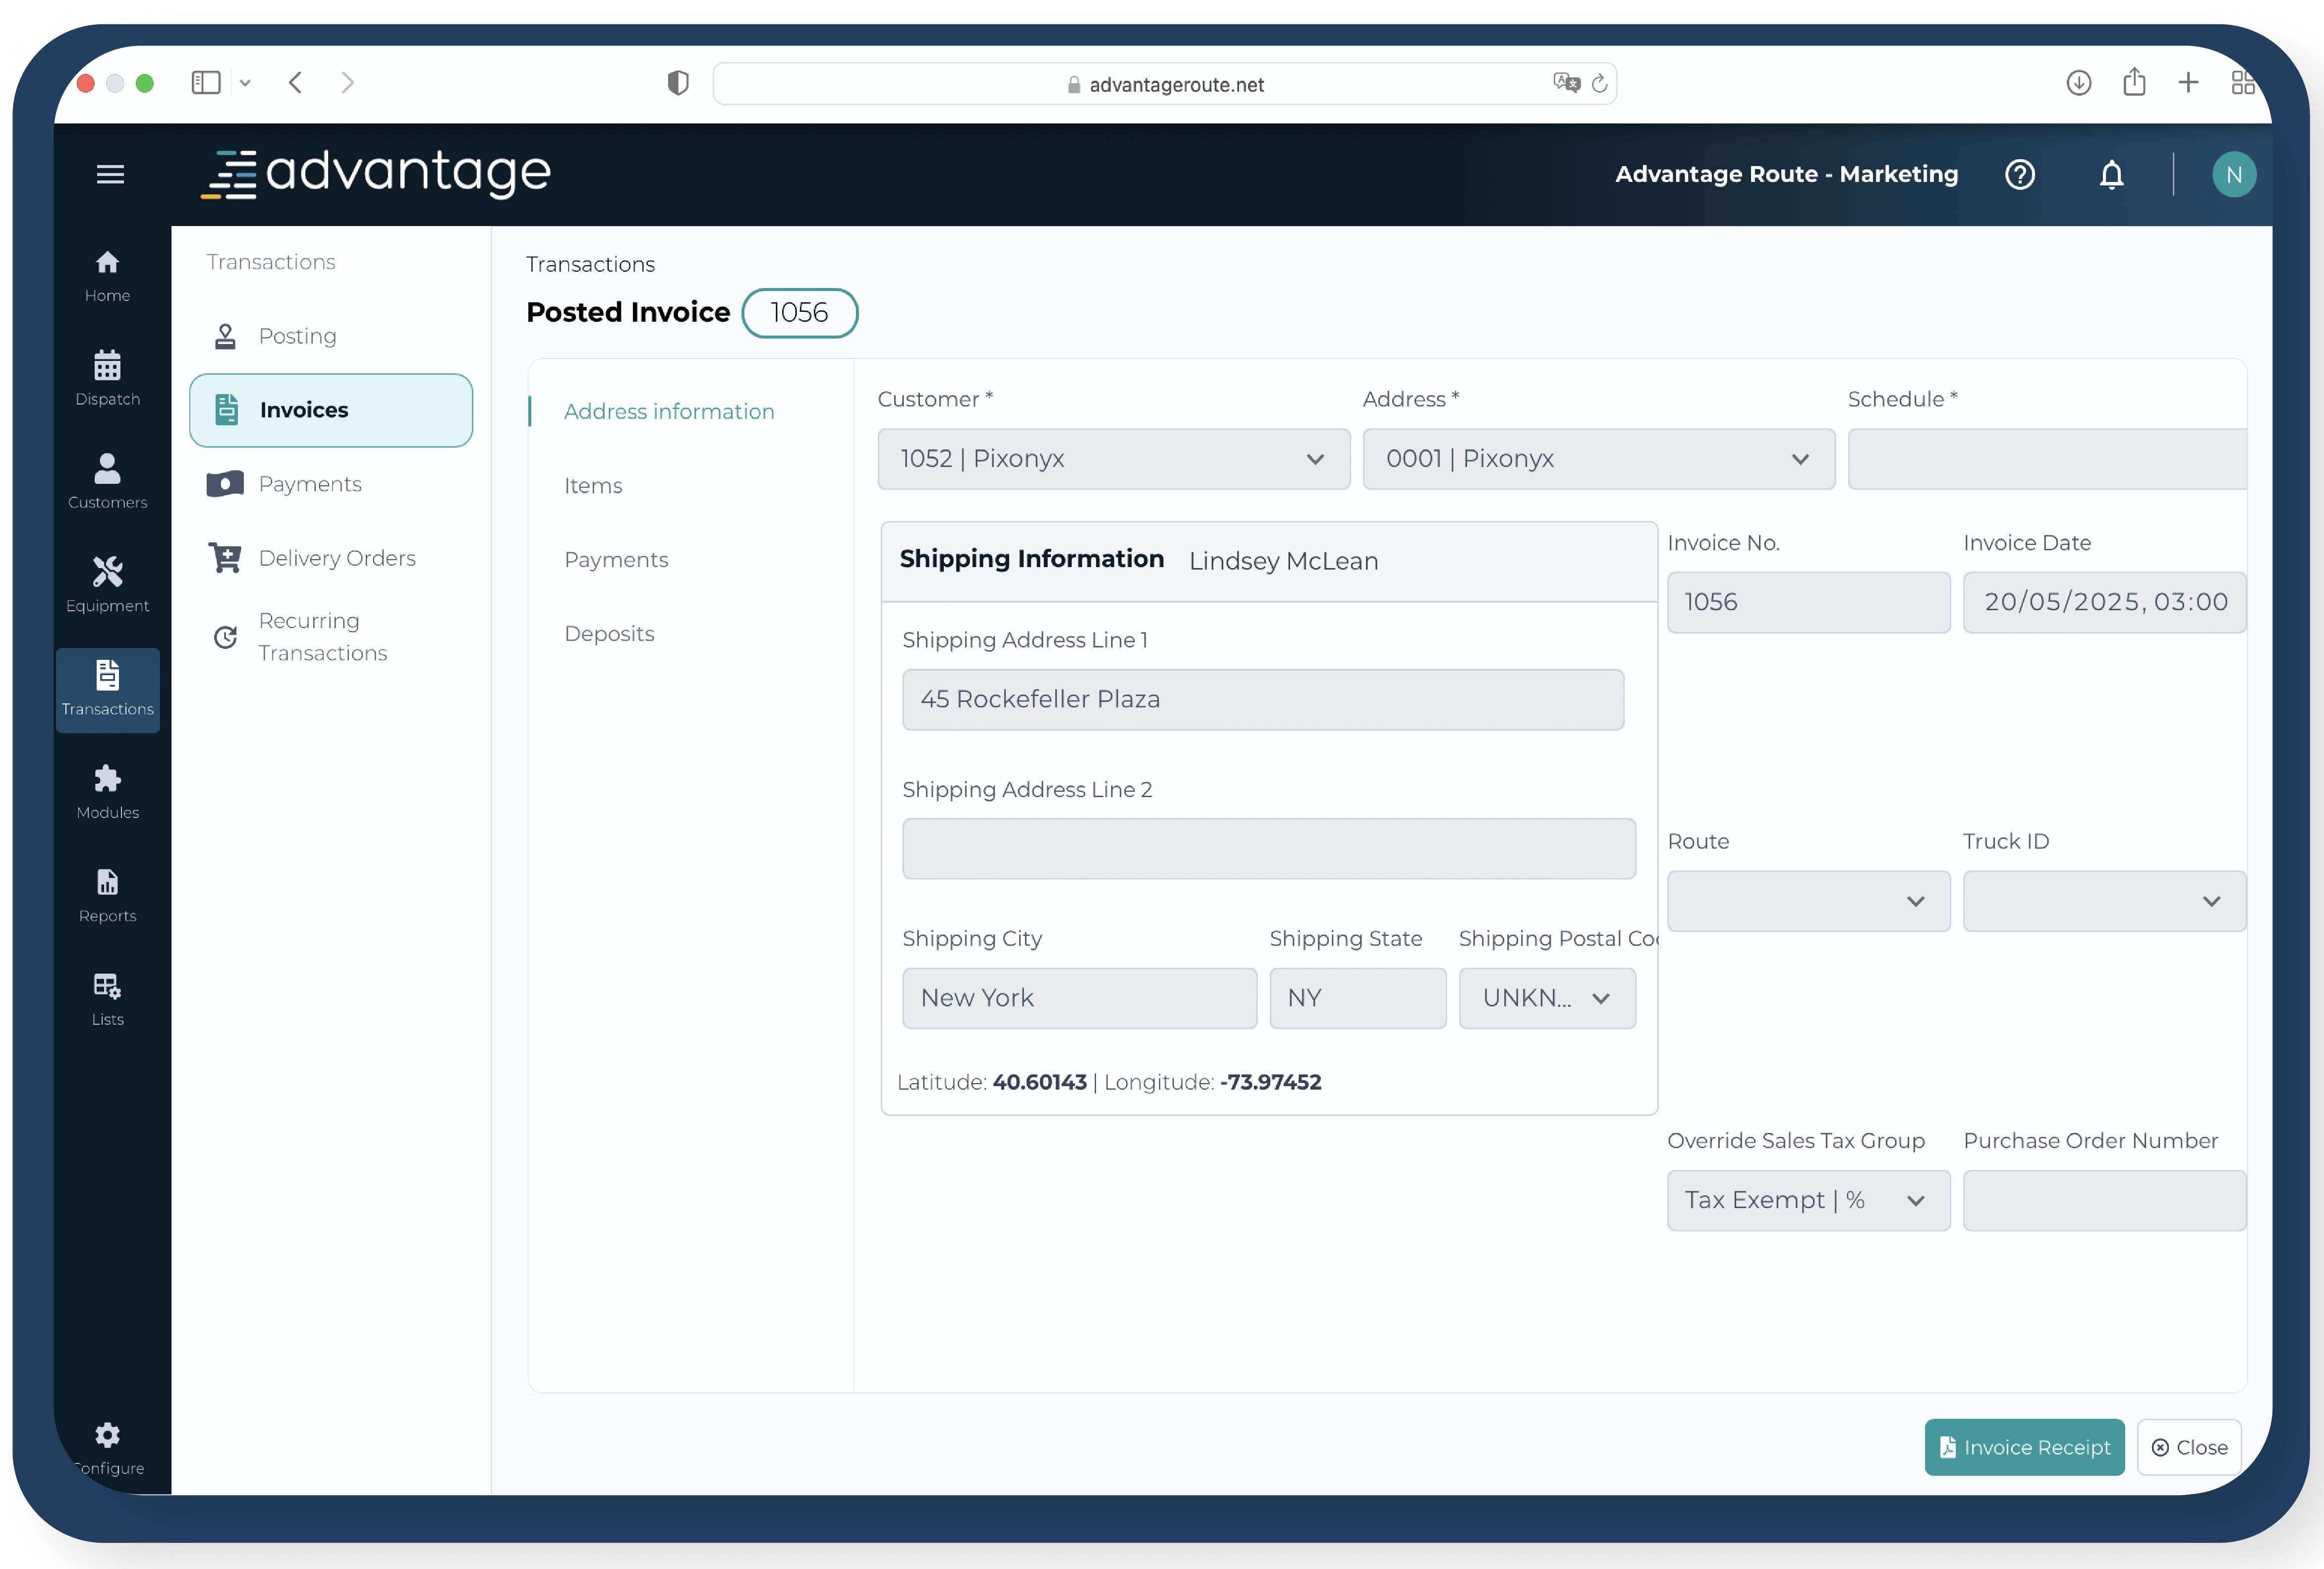Click the Latitude 40.60143 value
The height and width of the screenshot is (1569, 2324).
tap(1039, 1082)
